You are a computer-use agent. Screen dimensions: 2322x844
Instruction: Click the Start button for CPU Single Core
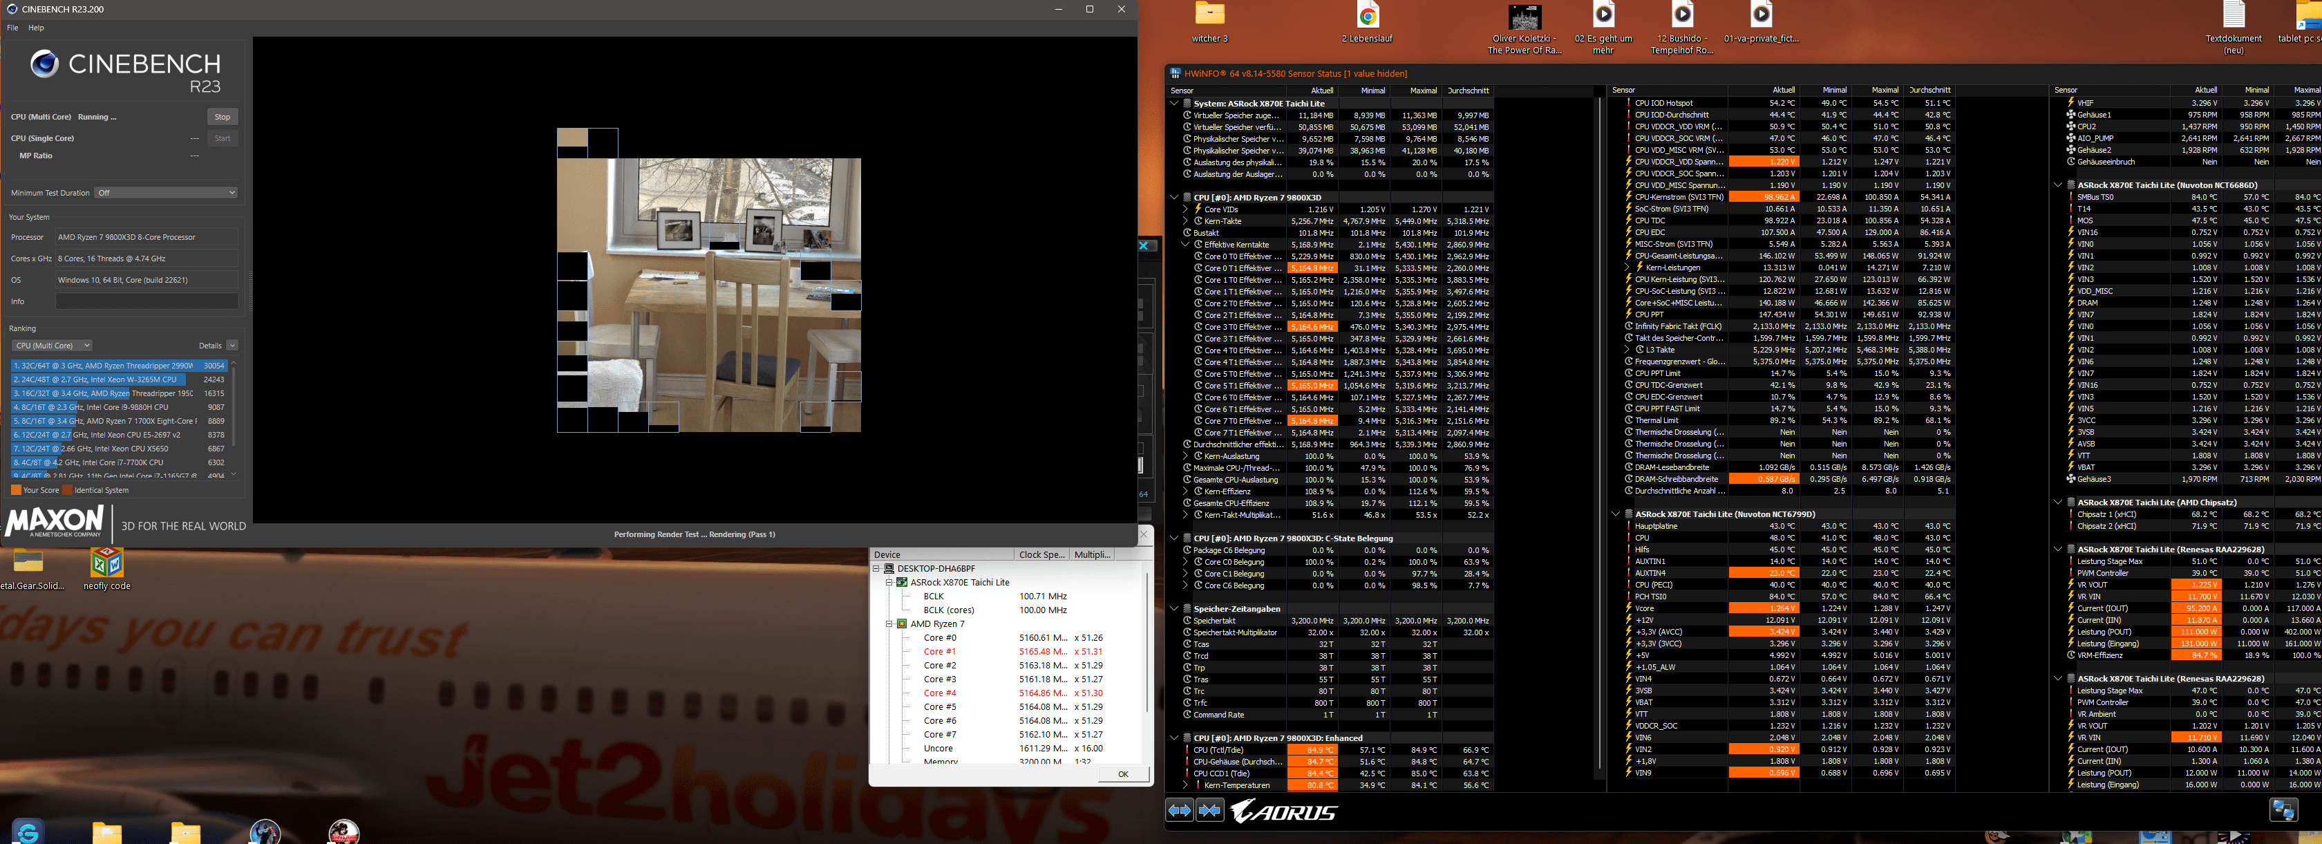[223, 139]
